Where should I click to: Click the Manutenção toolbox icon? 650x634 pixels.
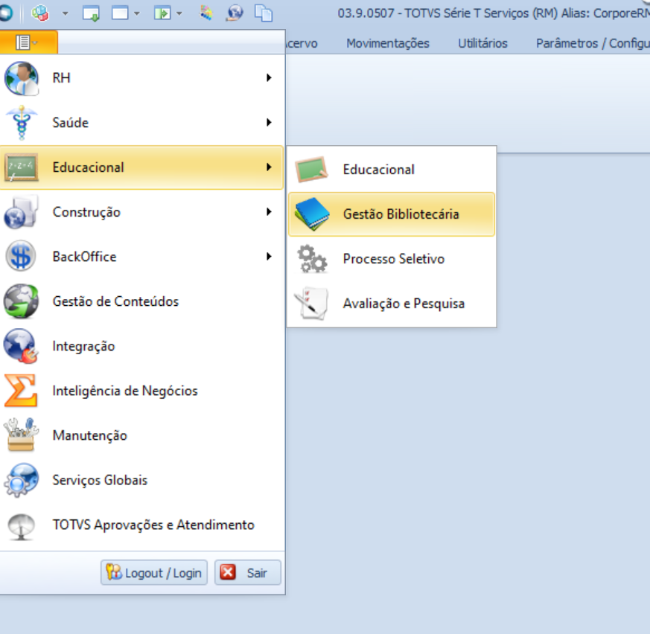click(x=22, y=435)
